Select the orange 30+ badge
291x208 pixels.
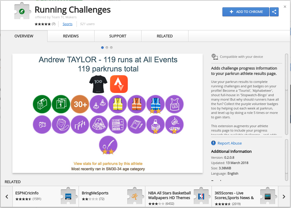[80, 104]
